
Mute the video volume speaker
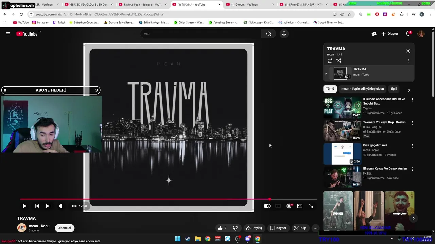(61, 206)
